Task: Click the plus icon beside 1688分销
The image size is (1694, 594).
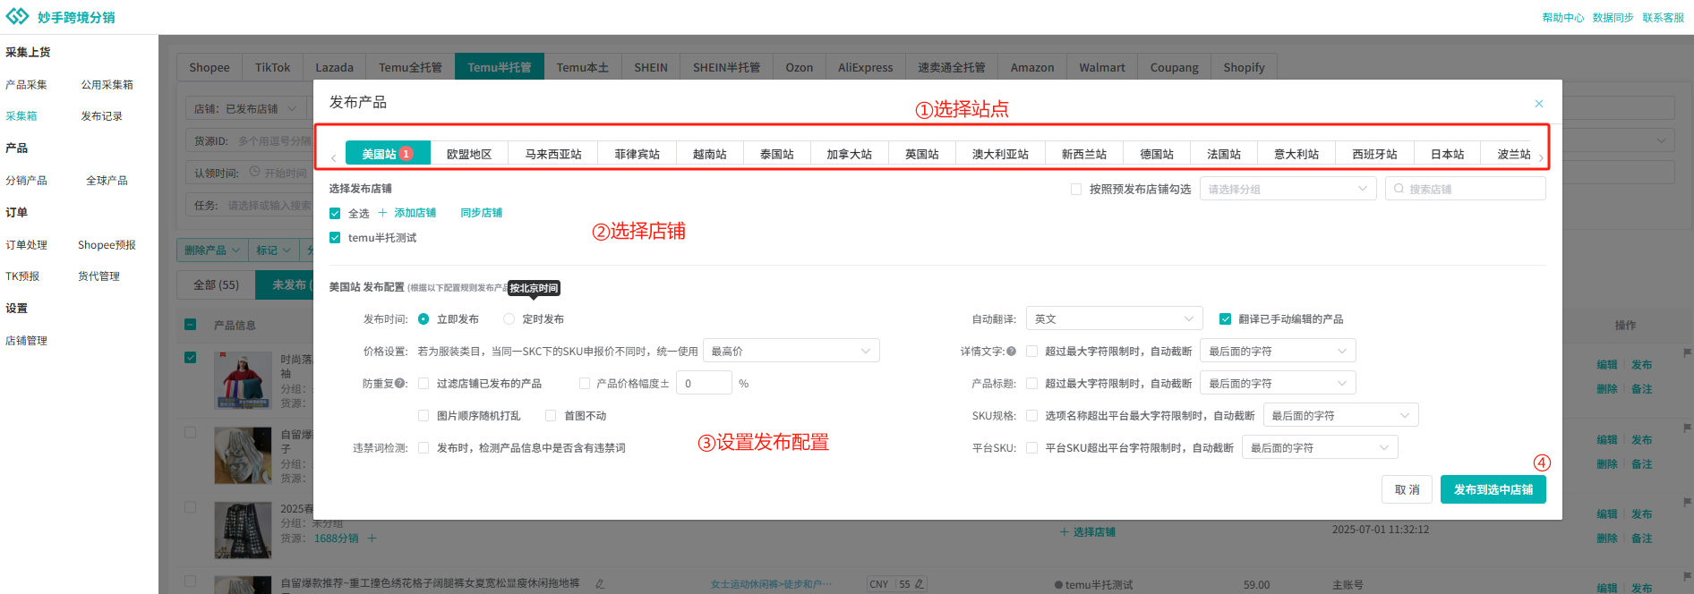Action: pyautogui.click(x=372, y=539)
